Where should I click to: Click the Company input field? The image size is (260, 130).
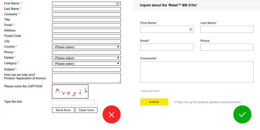pyautogui.click(x=86, y=14)
